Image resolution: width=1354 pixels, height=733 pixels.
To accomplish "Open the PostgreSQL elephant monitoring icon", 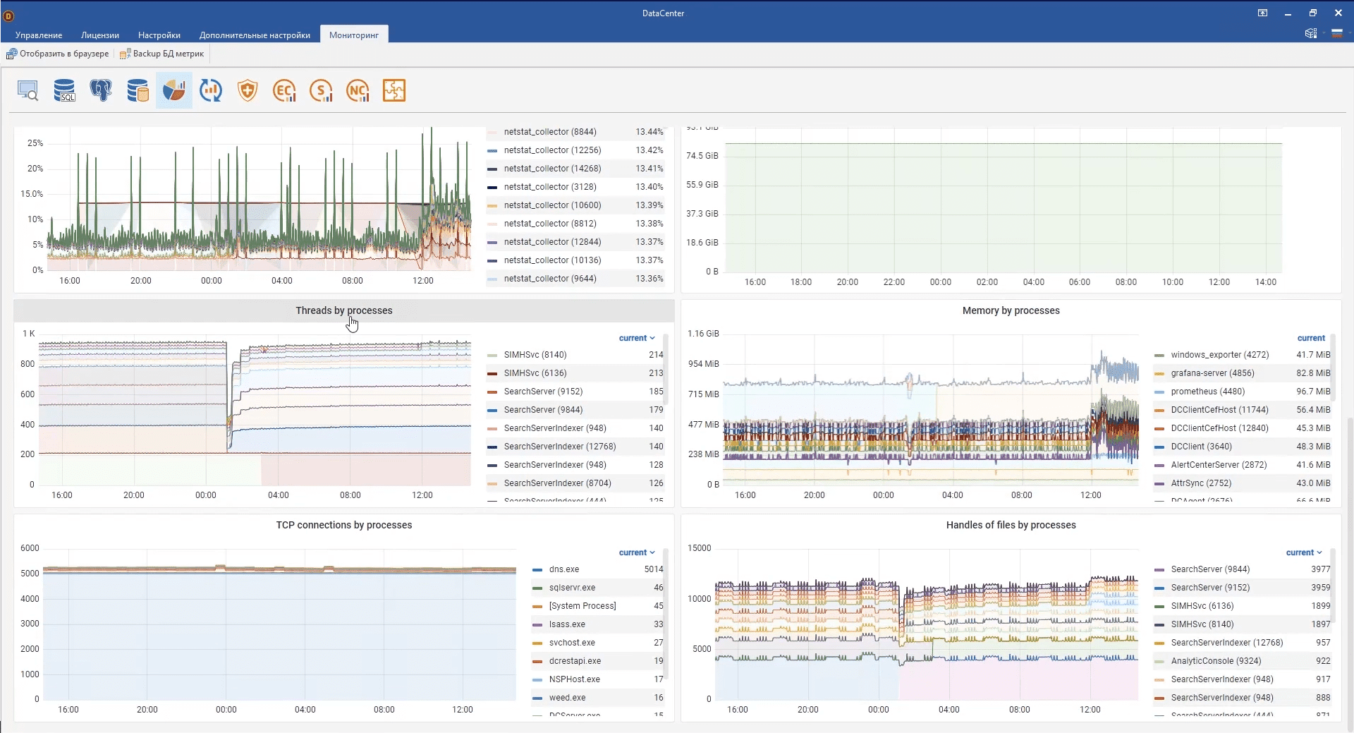I will click(101, 90).
